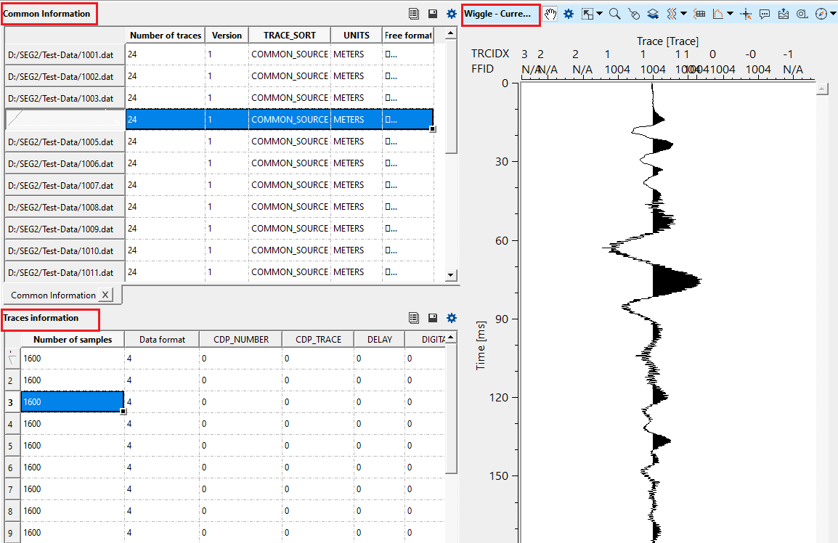The width and height of the screenshot is (838, 543).
Task: Click the TRACE_SORT column header
Action: click(x=289, y=36)
